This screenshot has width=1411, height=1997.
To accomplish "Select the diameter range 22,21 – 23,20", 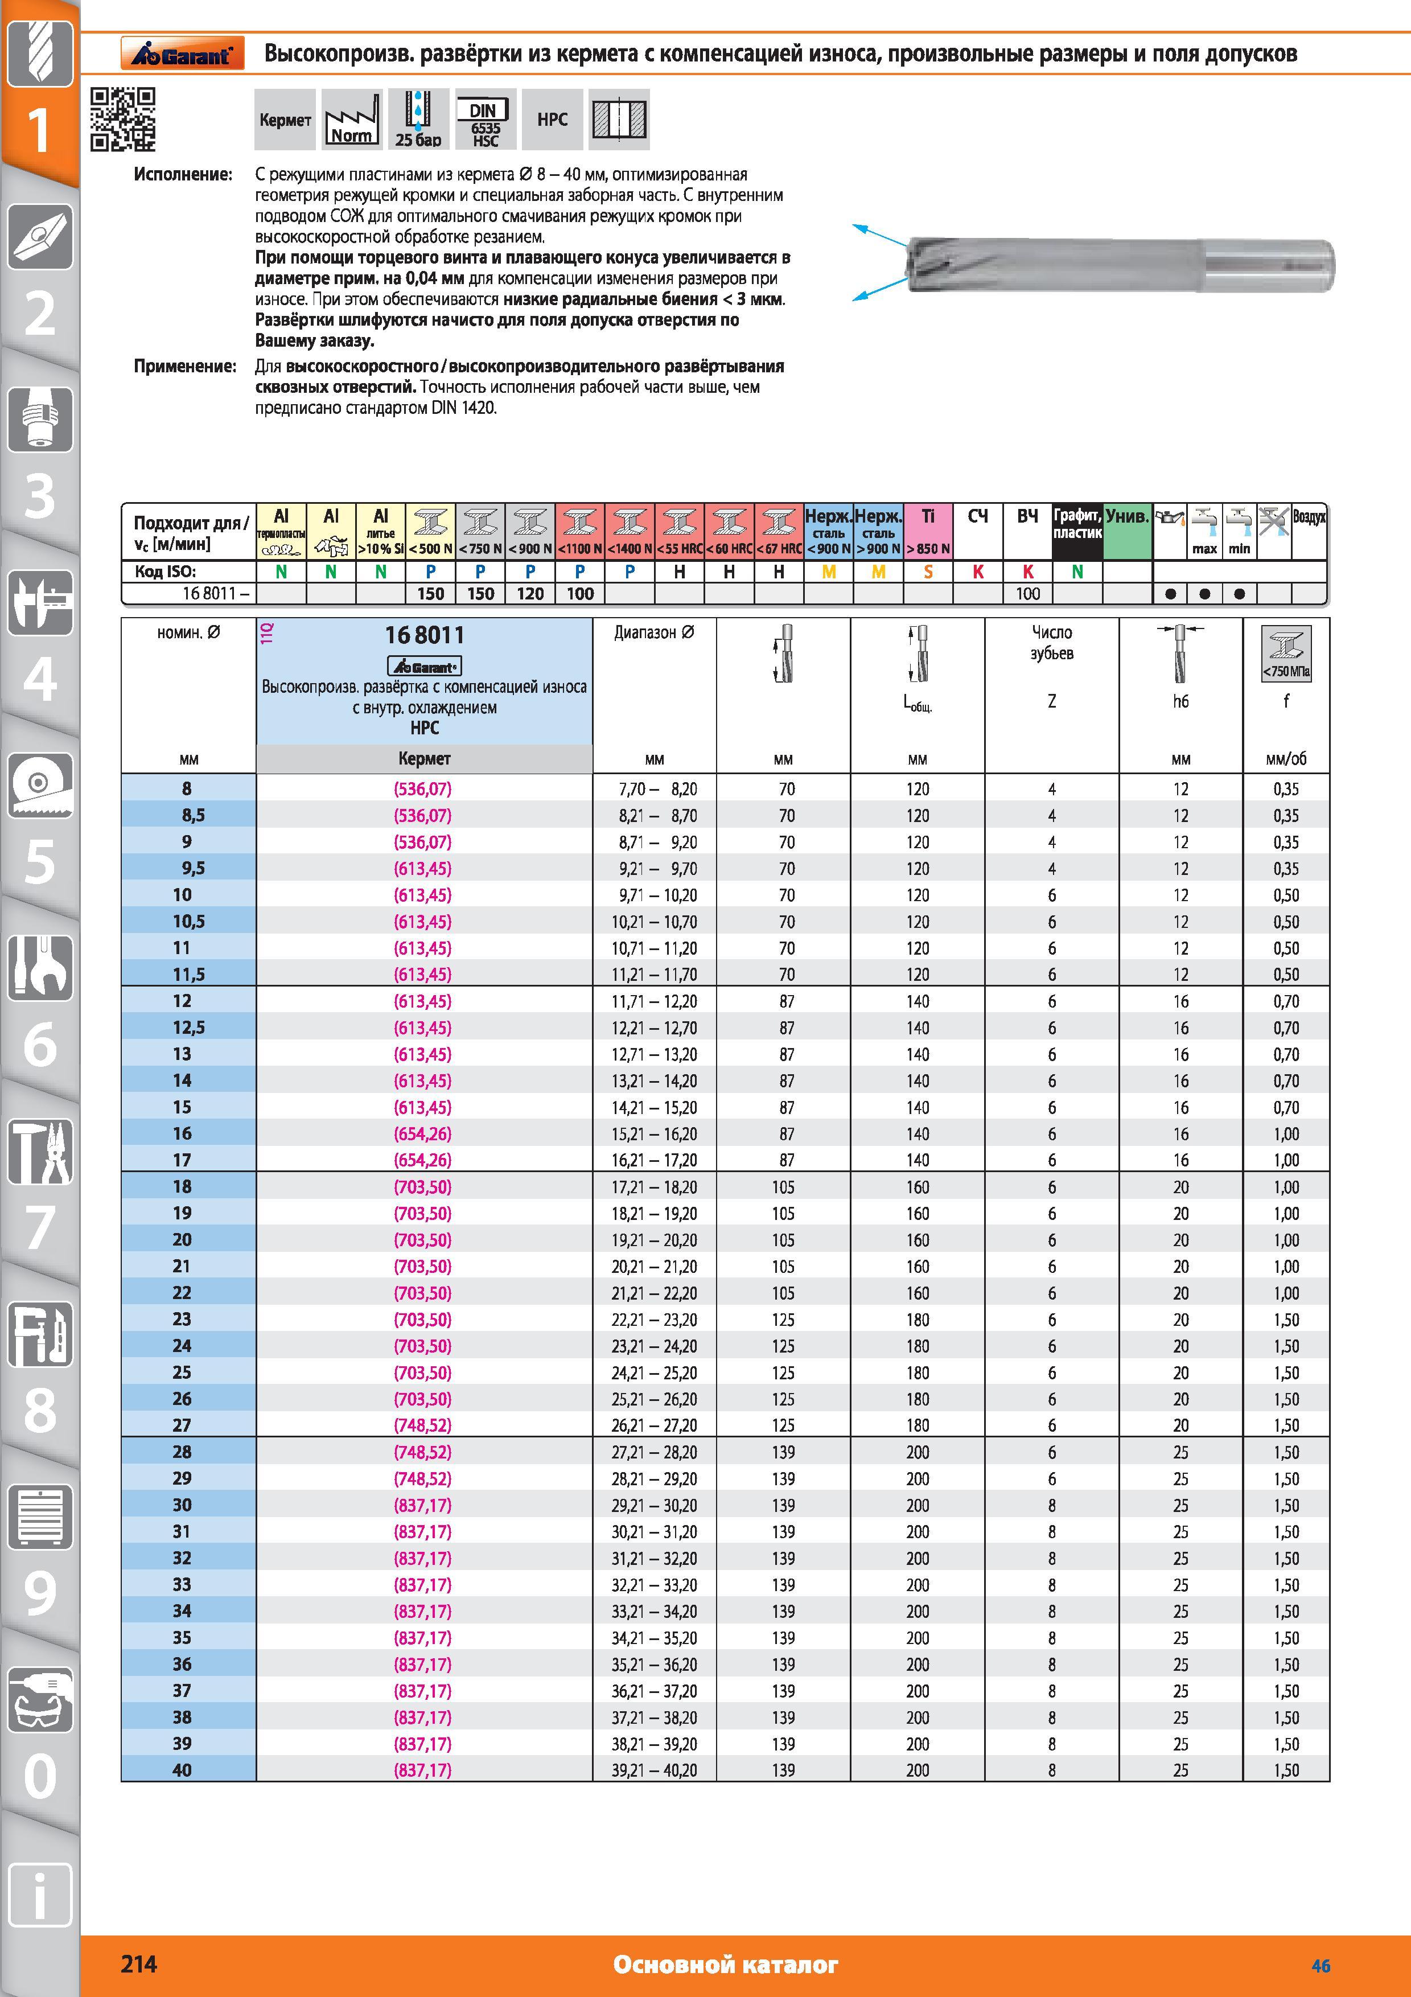I will tap(655, 1320).
